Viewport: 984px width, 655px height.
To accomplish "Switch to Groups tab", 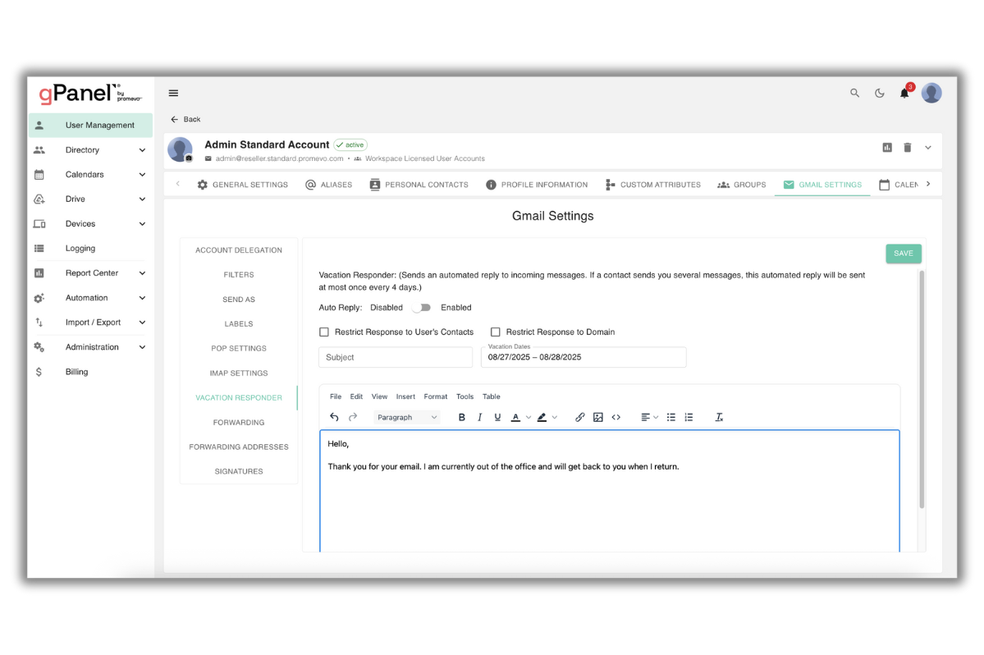I will [x=742, y=185].
